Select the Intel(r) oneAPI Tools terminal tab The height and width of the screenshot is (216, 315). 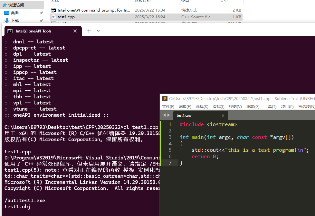point(43,31)
